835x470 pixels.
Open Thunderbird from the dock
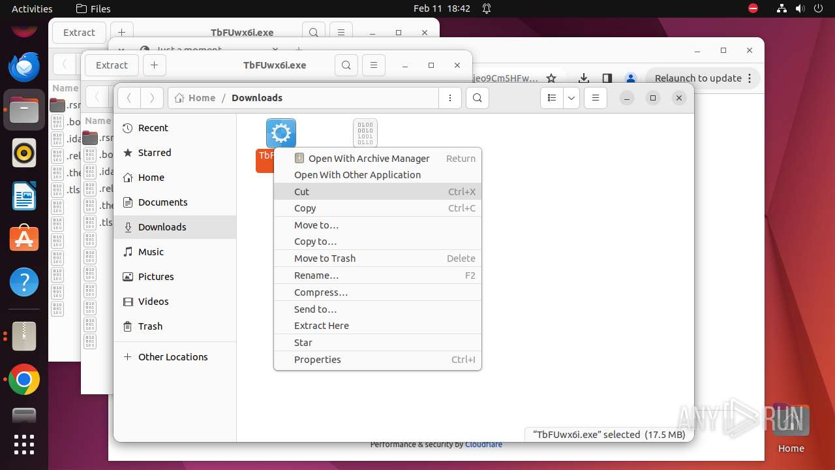24,67
